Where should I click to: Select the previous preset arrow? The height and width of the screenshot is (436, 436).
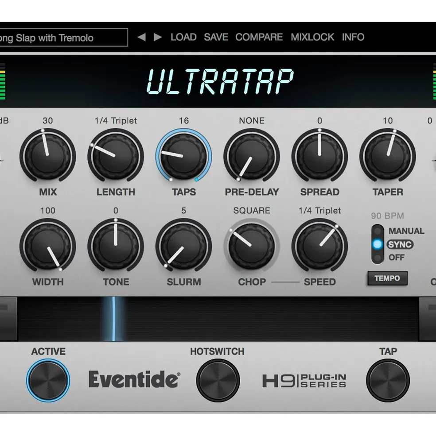(x=141, y=37)
